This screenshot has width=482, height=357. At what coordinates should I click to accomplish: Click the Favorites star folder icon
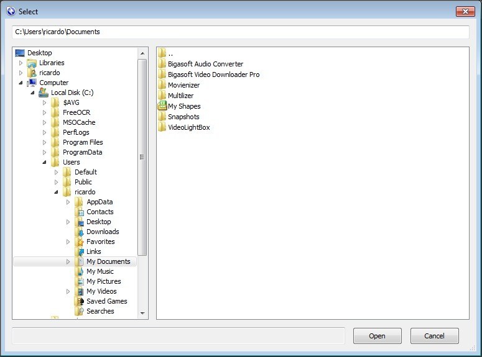(80, 242)
